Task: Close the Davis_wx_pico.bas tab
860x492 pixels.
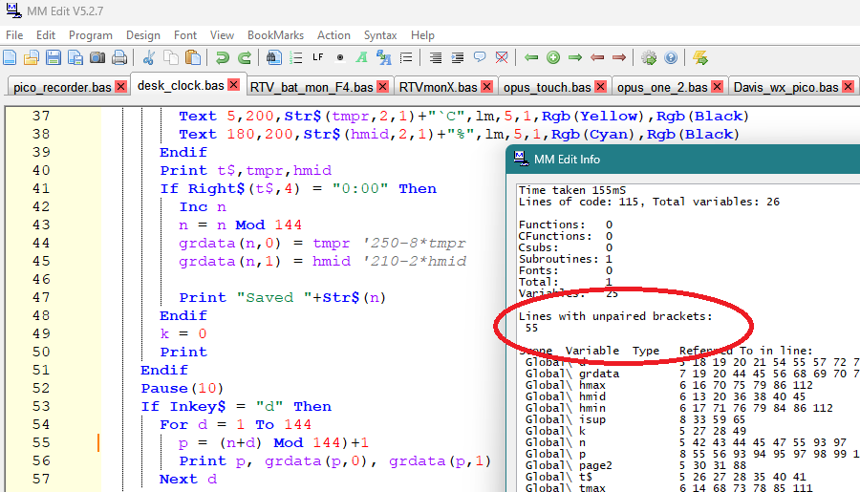Action: point(849,87)
